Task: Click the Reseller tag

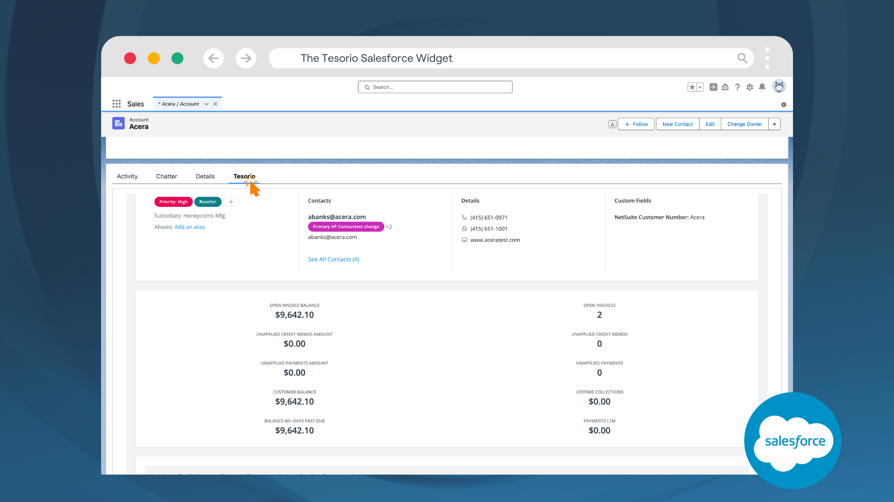Action: click(x=208, y=202)
